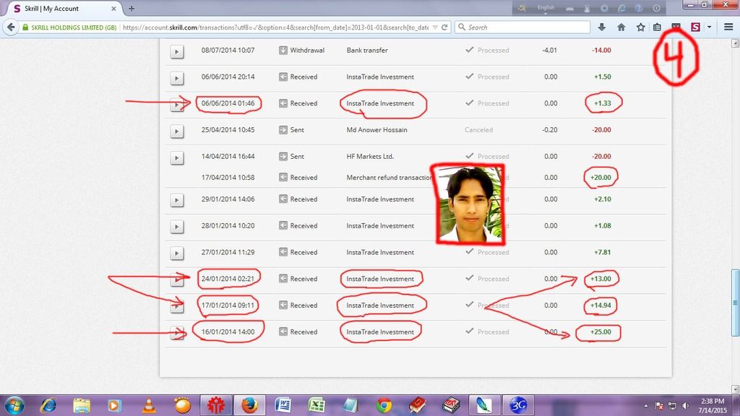Click Sent icon for HF Markets Ltd.

pyautogui.click(x=283, y=156)
